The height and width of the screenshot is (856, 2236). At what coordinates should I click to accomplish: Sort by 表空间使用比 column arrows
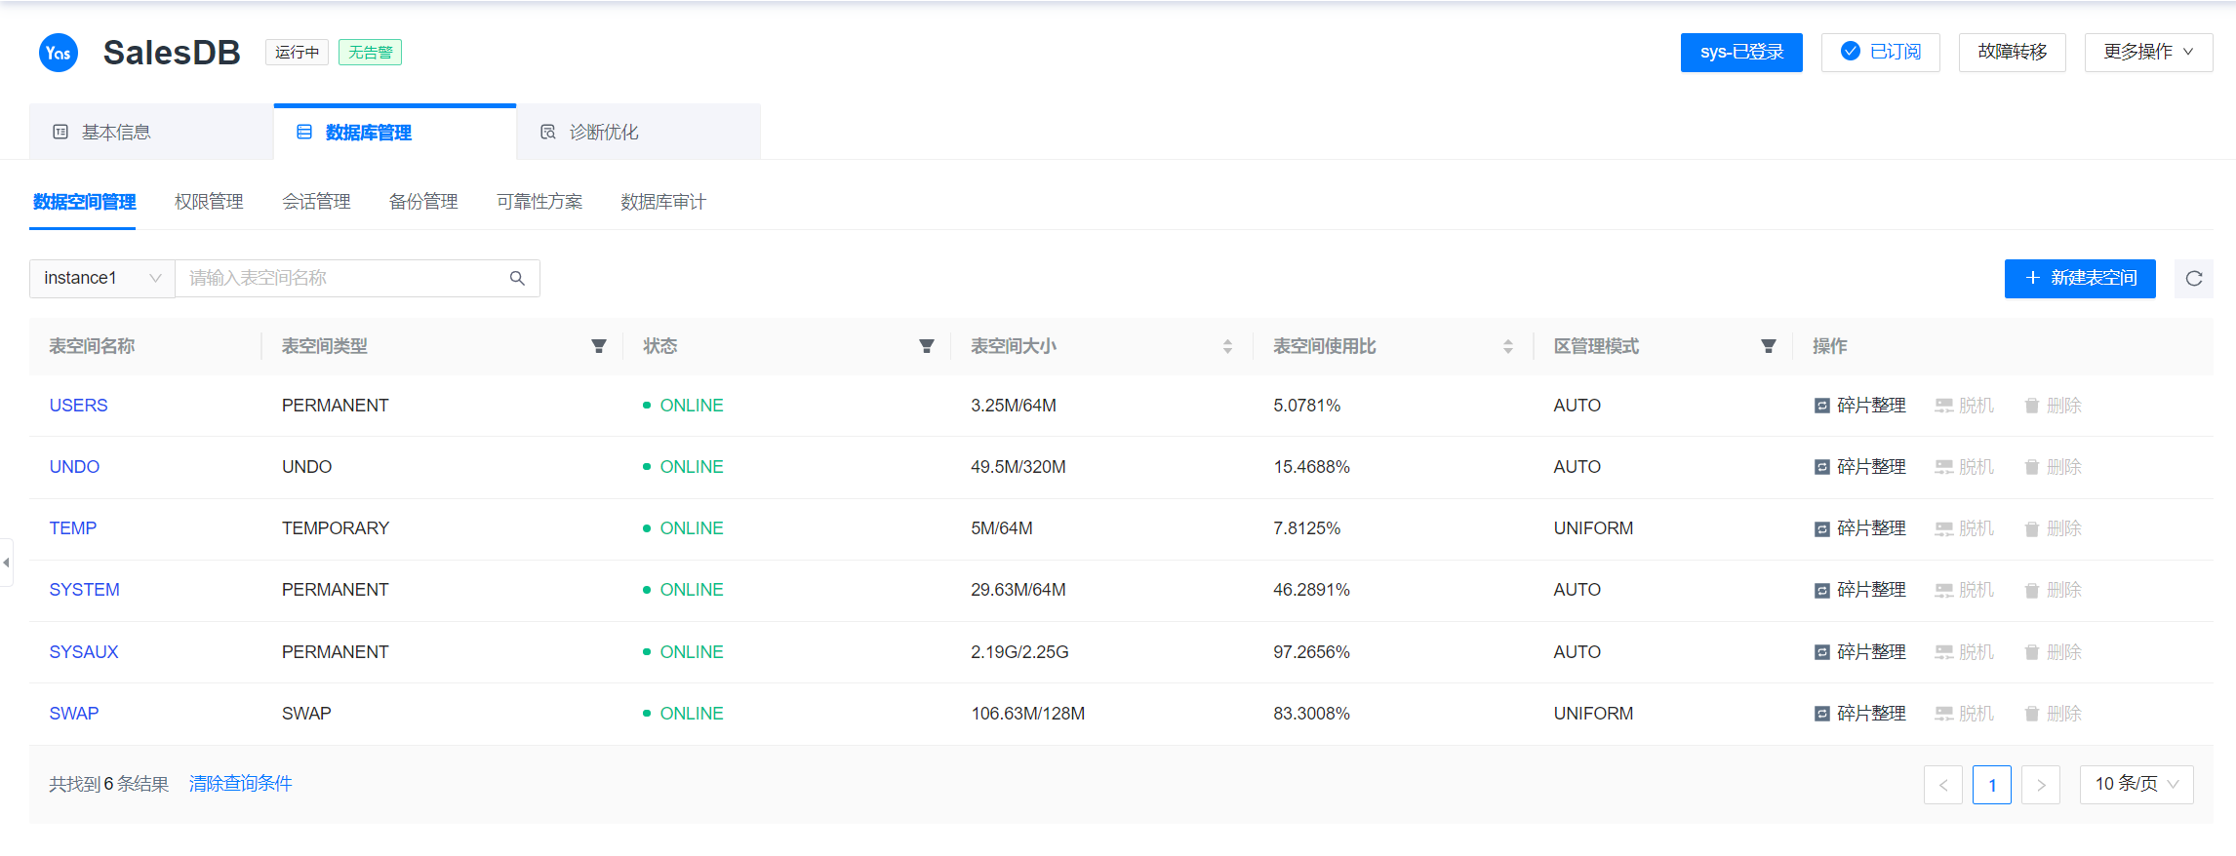tap(1507, 346)
